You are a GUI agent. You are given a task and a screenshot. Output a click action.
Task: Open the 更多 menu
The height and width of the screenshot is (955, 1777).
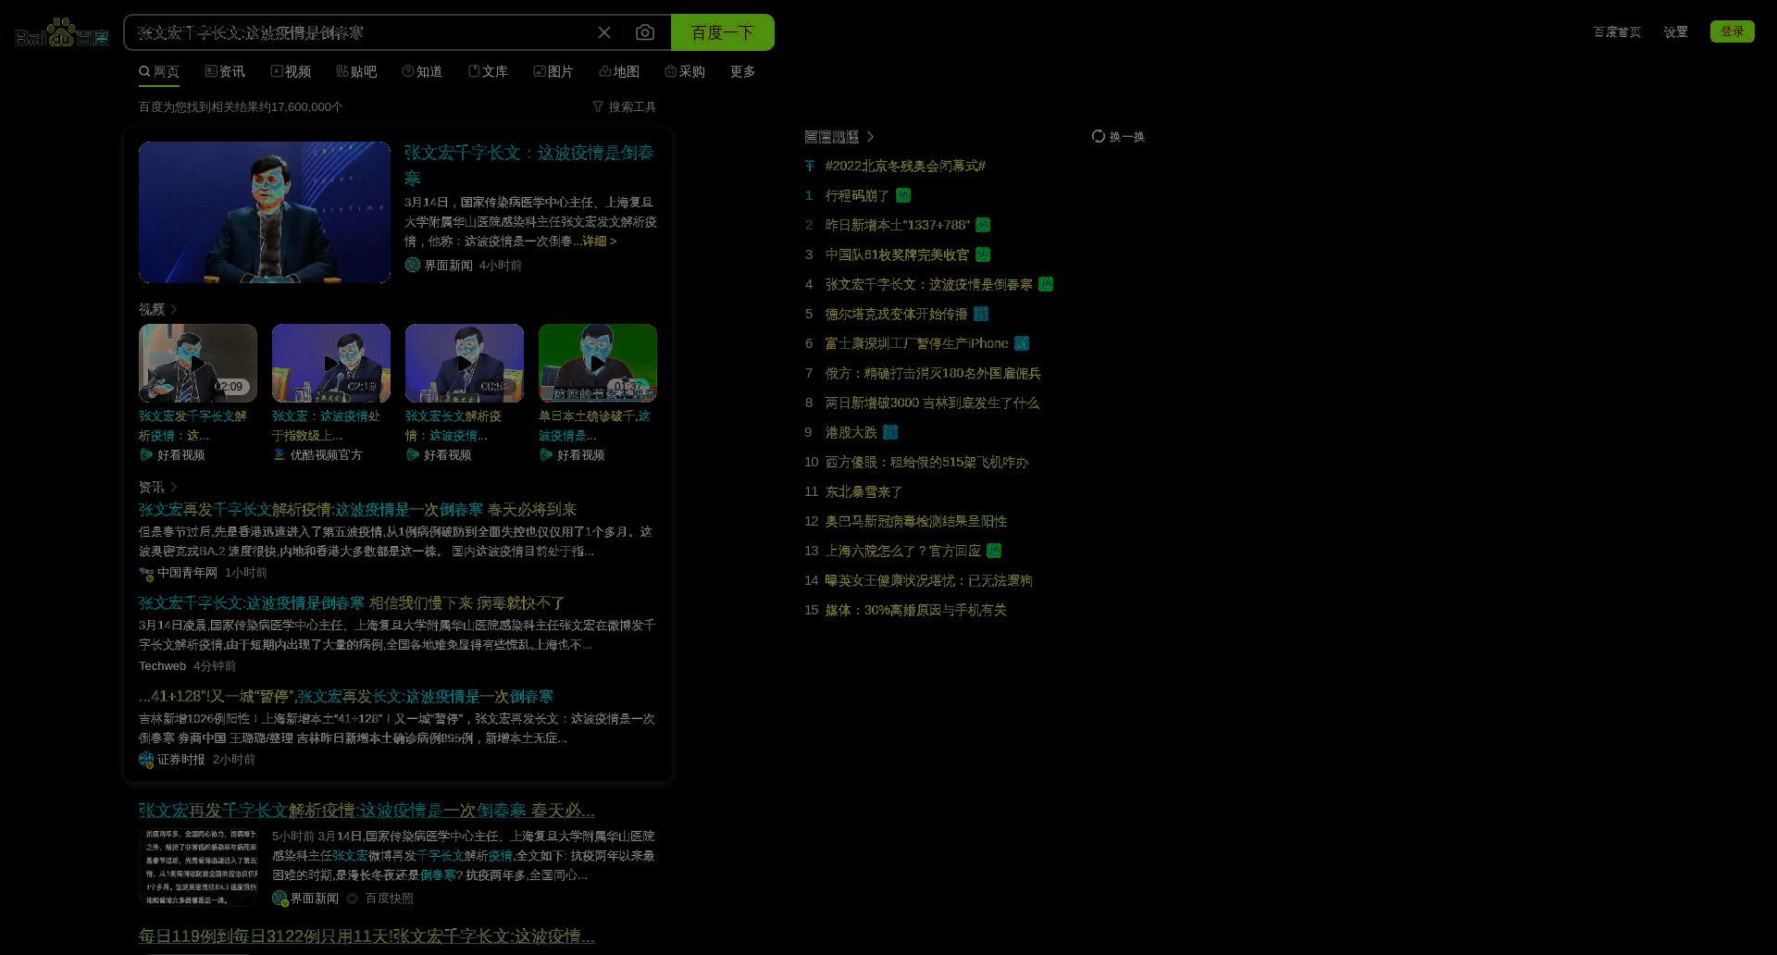coord(742,71)
